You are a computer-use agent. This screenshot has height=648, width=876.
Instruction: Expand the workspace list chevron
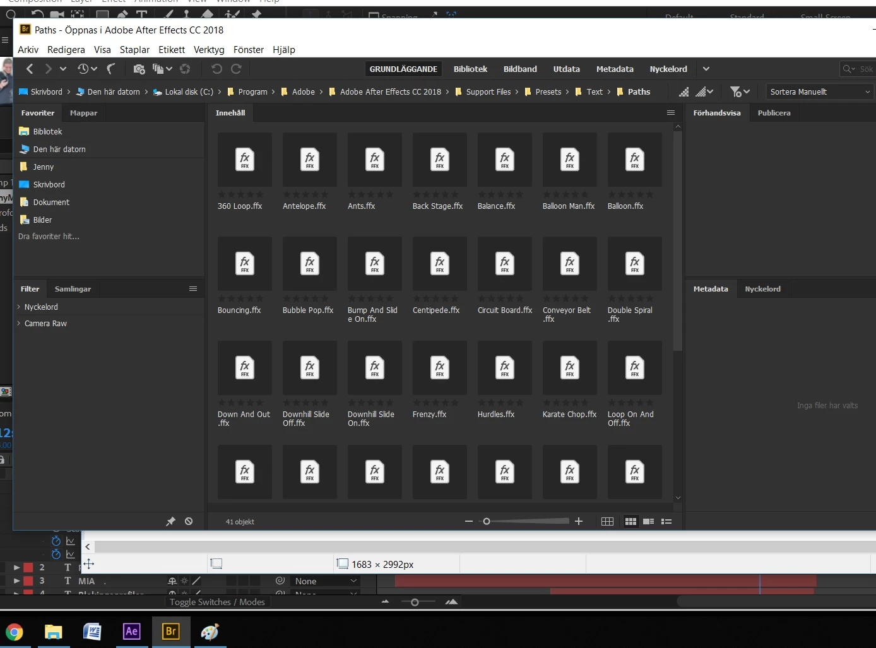click(706, 69)
